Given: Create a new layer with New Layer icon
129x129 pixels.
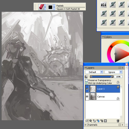Looking at the screenshot, I should click(94, 121).
